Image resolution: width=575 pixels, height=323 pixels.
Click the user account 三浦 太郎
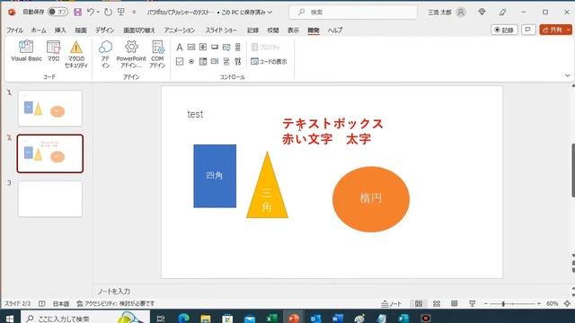pos(447,12)
